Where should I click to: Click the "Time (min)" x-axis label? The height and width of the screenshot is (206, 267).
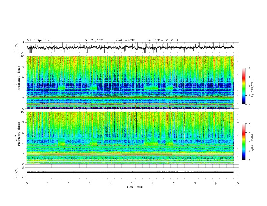click(x=135, y=187)
